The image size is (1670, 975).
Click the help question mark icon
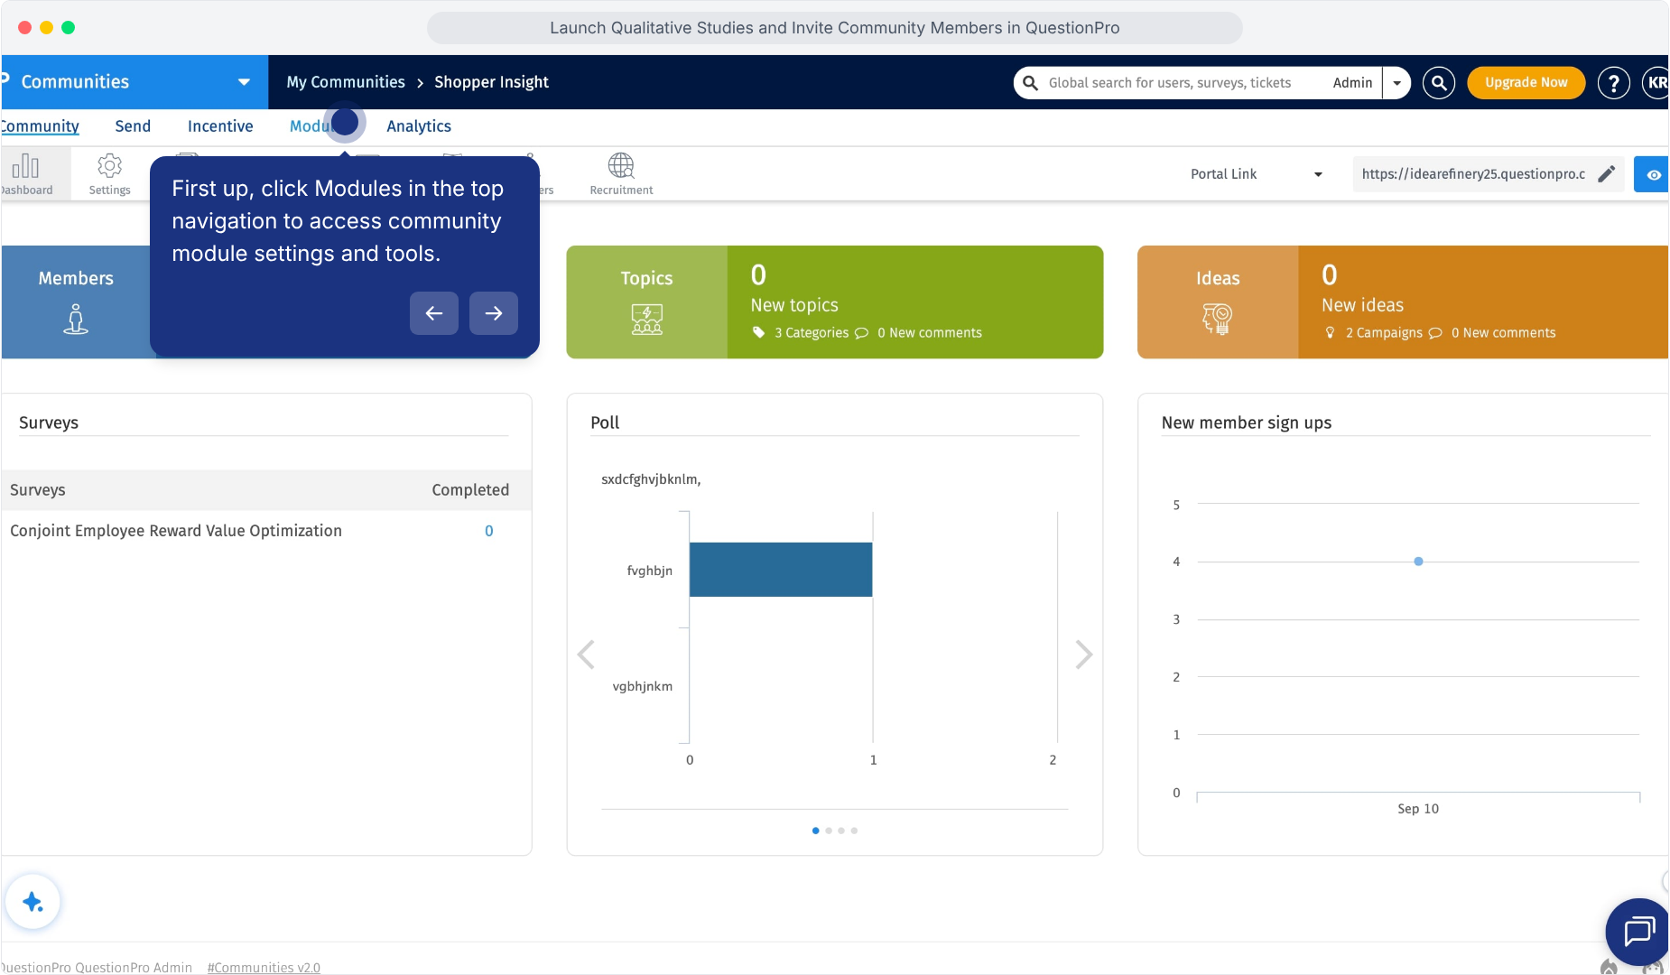pyautogui.click(x=1613, y=83)
